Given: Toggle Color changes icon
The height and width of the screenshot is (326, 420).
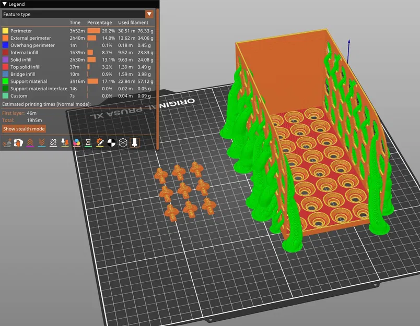Looking at the screenshot, I should coord(76,143).
